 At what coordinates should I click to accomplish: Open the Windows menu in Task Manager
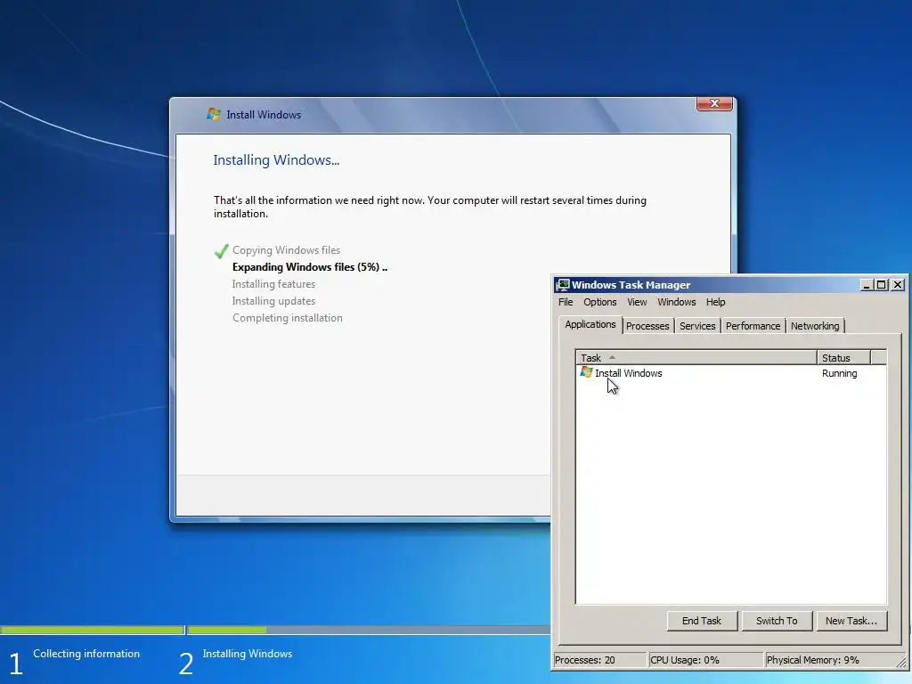pos(677,302)
